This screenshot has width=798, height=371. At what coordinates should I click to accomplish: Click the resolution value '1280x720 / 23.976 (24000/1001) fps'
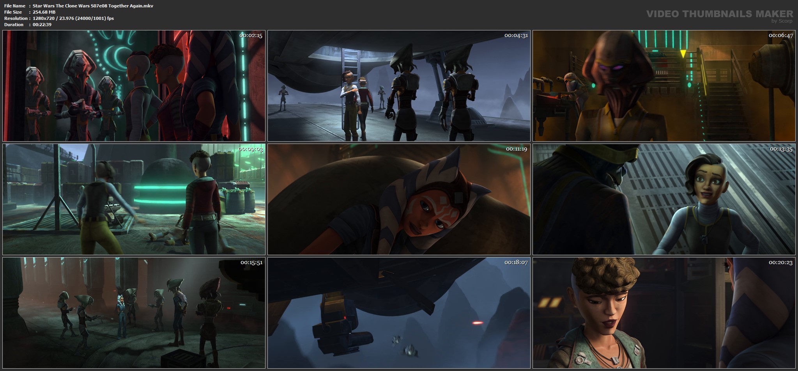[73, 18]
